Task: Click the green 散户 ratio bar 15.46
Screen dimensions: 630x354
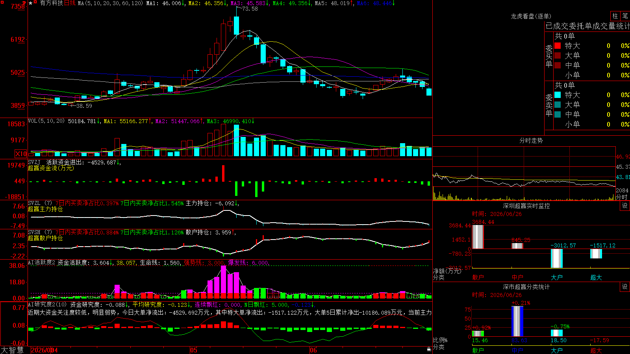Action: [x=478, y=334]
